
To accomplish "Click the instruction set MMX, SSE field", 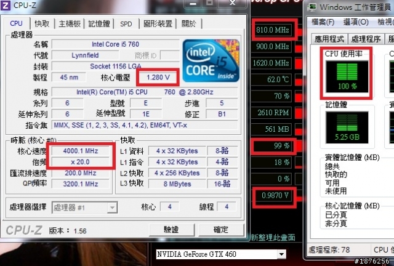I will tap(145, 125).
